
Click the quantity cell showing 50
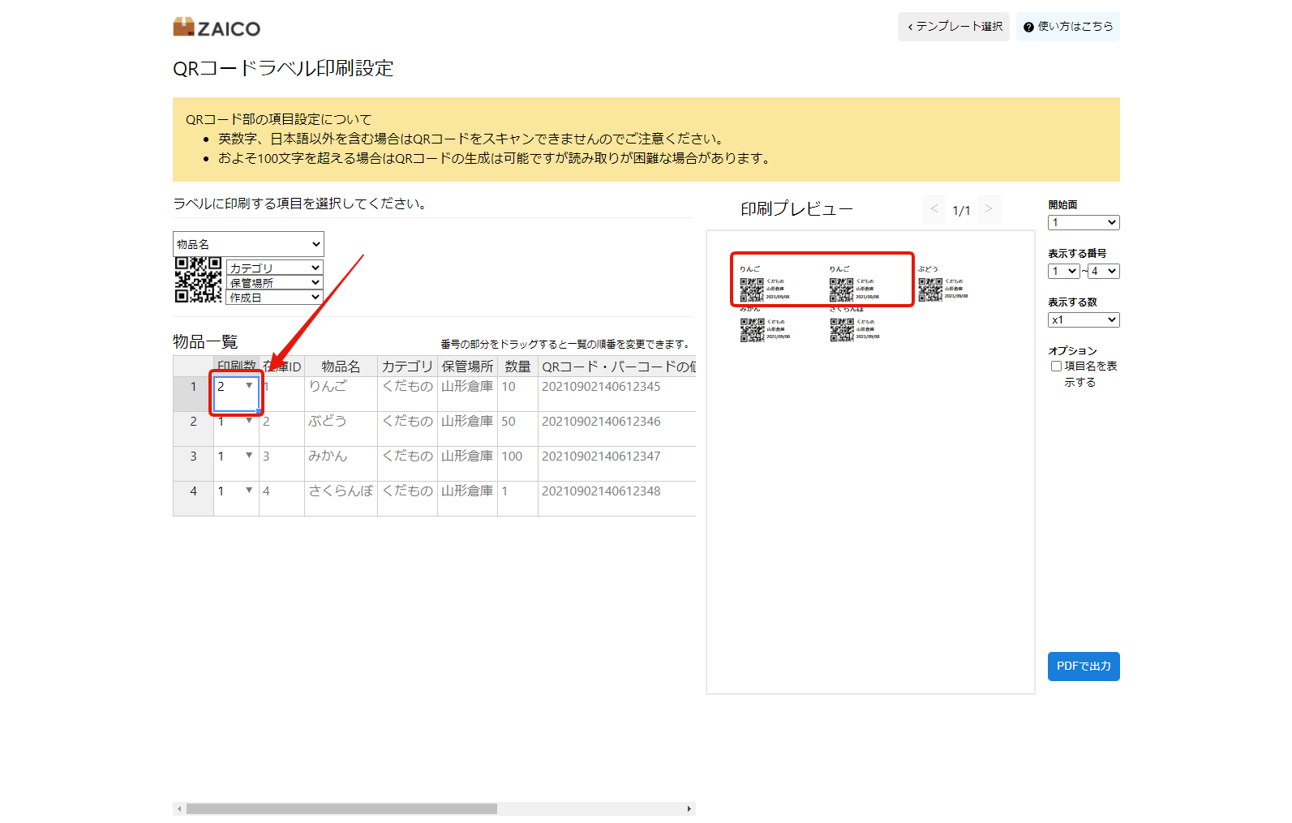click(x=517, y=429)
